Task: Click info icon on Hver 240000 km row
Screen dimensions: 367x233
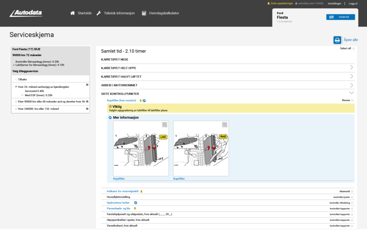Action: tap(87, 109)
